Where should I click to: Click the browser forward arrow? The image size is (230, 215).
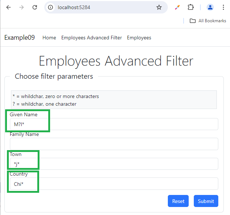(x=22, y=7)
